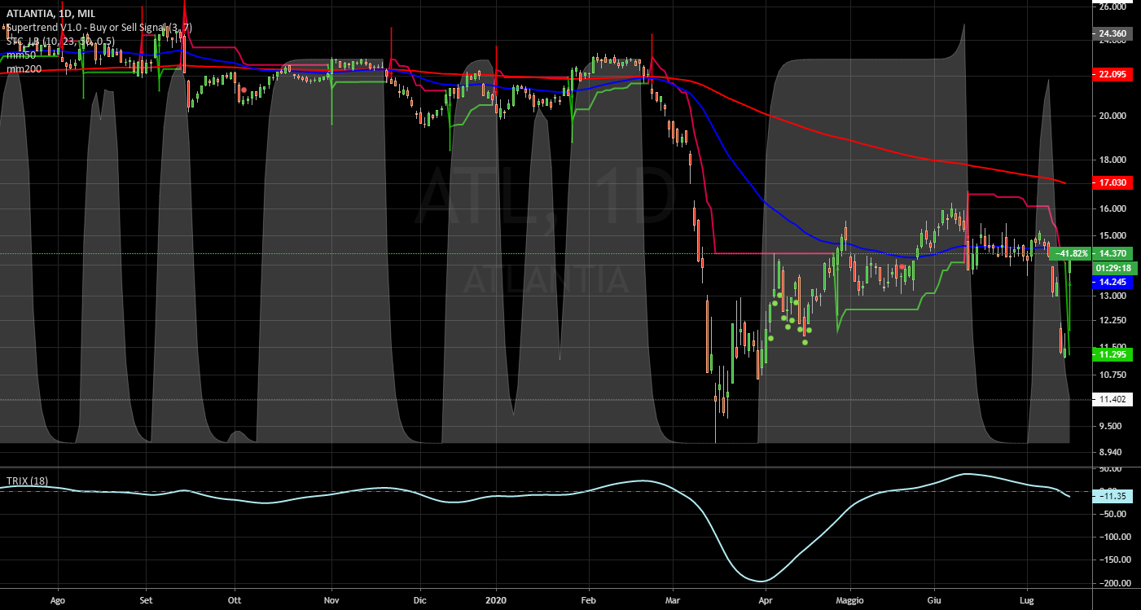Click the green 14.370 last price label

pyautogui.click(x=1112, y=253)
